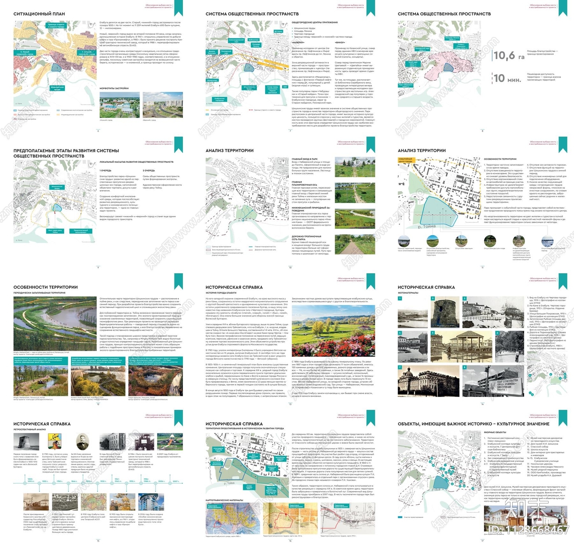Viewport: 574px width, 544px height.
Task: Click the «ВНИЗУ» column heading
Action: [340, 43]
